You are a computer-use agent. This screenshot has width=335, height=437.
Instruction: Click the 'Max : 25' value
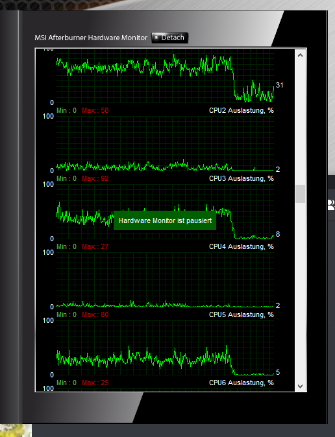pos(95,383)
